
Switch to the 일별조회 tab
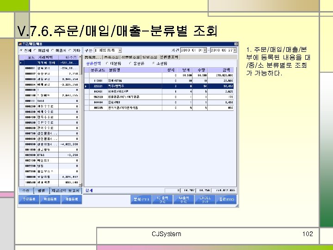(150, 57)
